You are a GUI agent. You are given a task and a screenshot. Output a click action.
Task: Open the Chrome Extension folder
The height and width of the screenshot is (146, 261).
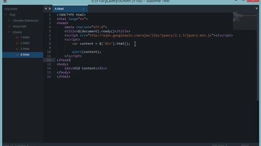pos(25,21)
